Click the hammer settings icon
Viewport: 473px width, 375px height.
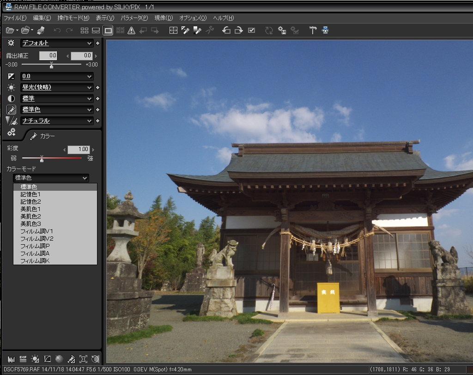[x=313, y=30]
